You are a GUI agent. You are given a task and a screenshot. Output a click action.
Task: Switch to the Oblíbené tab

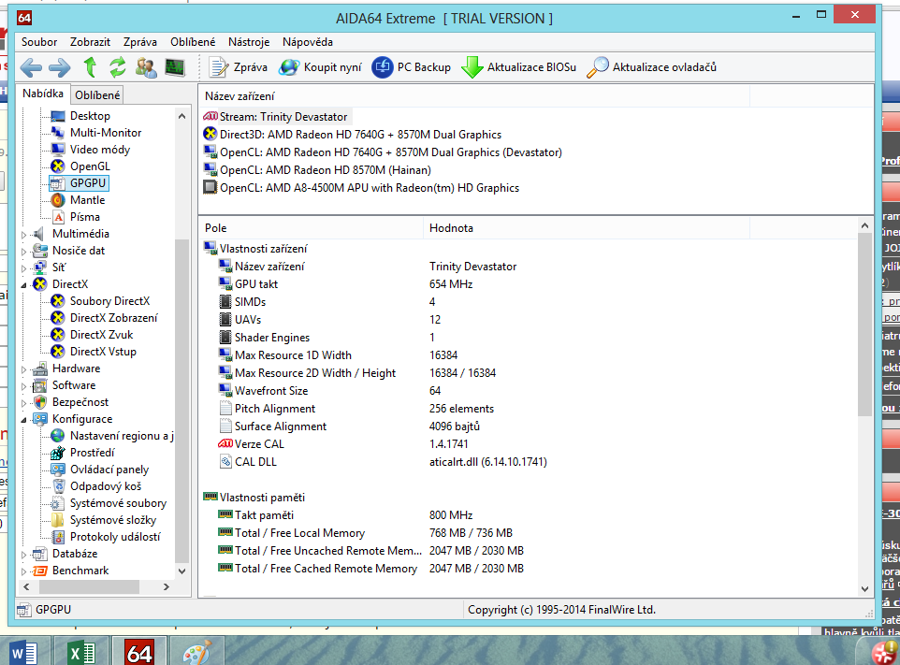[97, 94]
